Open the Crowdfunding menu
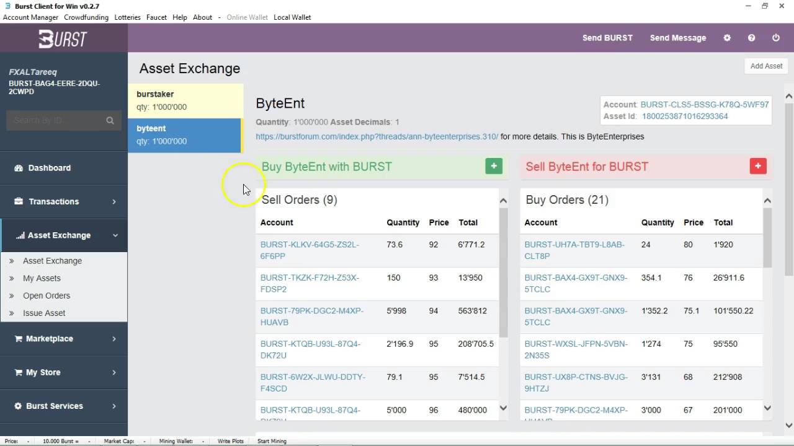Image resolution: width=794 pixels, height=446 pixels. [x=86, y=17]
